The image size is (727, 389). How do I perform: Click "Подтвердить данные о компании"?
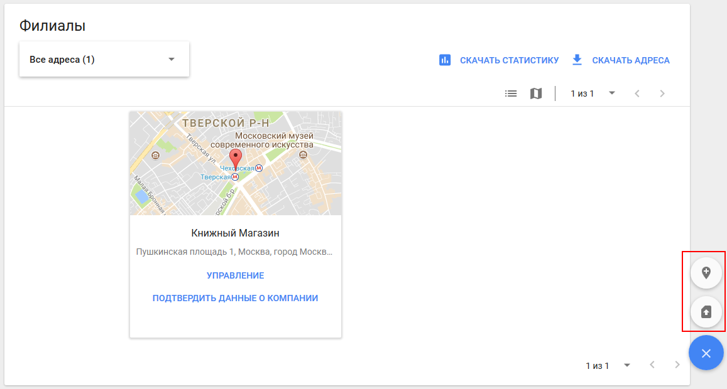[x=235, y=298]
